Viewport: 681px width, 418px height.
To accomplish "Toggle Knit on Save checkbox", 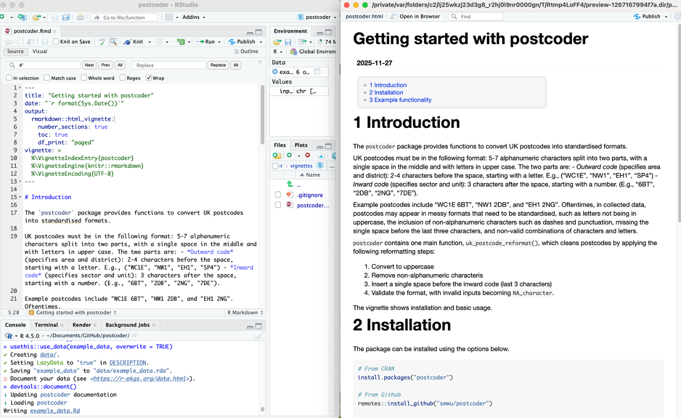I will click(x=56, y=42).
